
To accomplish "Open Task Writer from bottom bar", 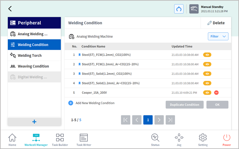I will point(84,140).
